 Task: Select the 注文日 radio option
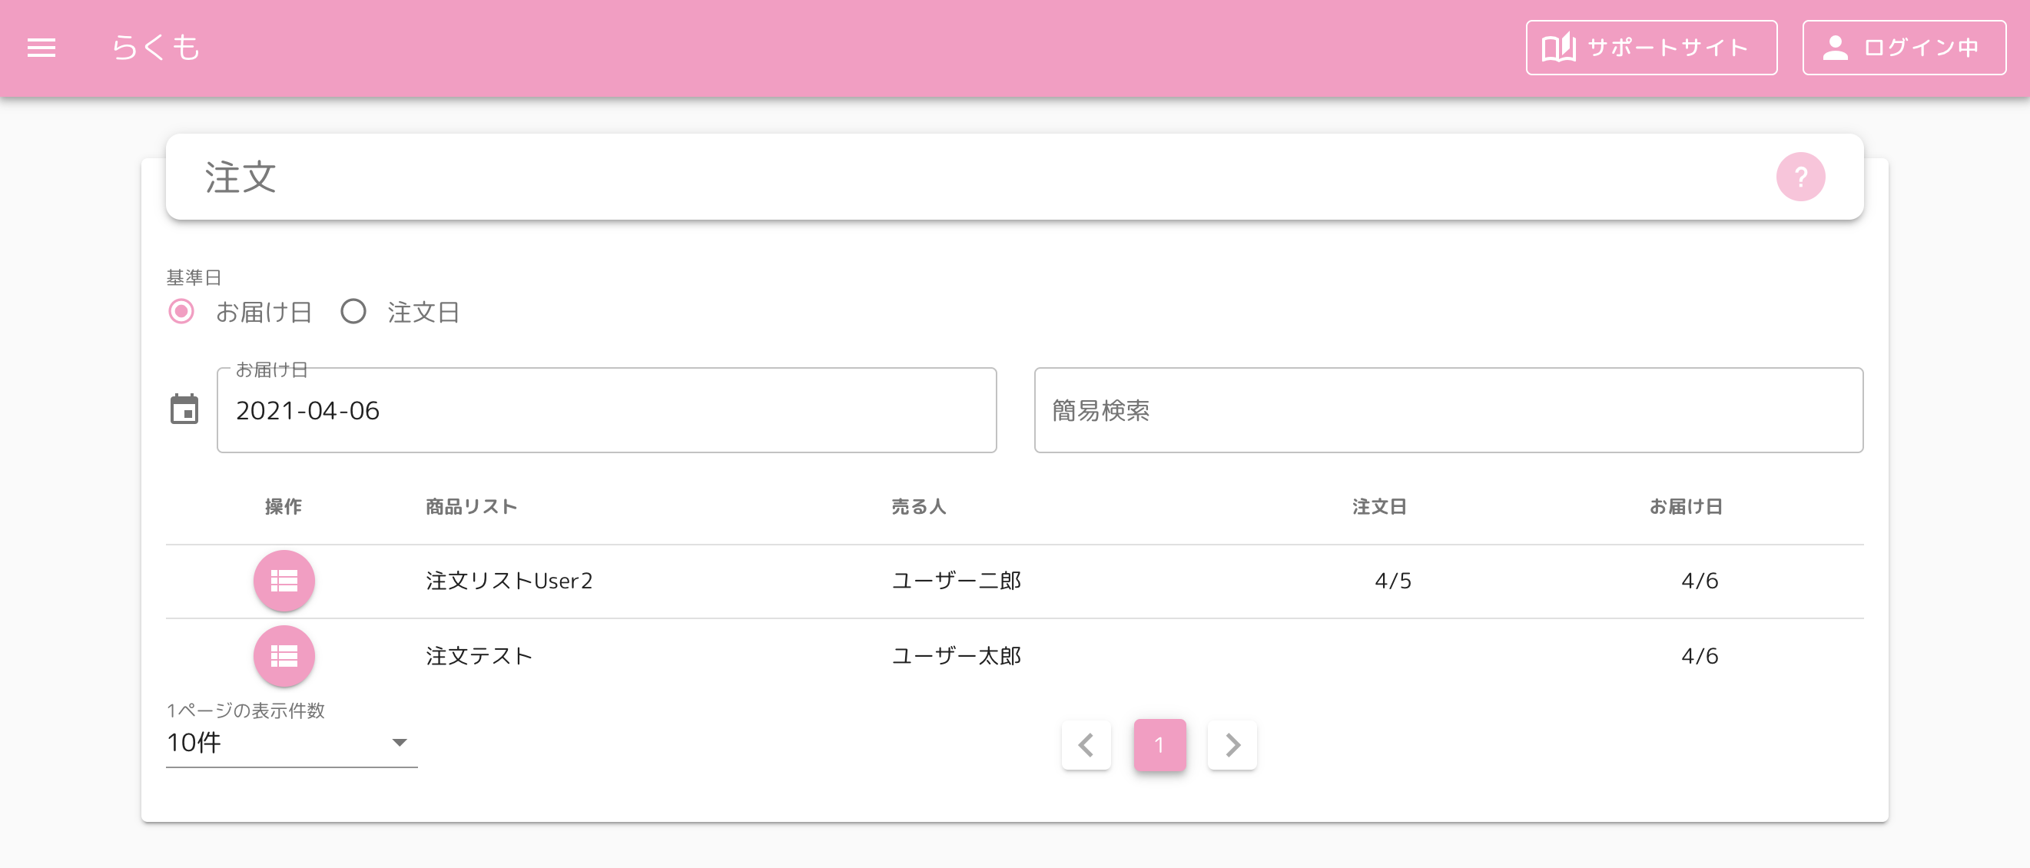[x=353, y=312]
